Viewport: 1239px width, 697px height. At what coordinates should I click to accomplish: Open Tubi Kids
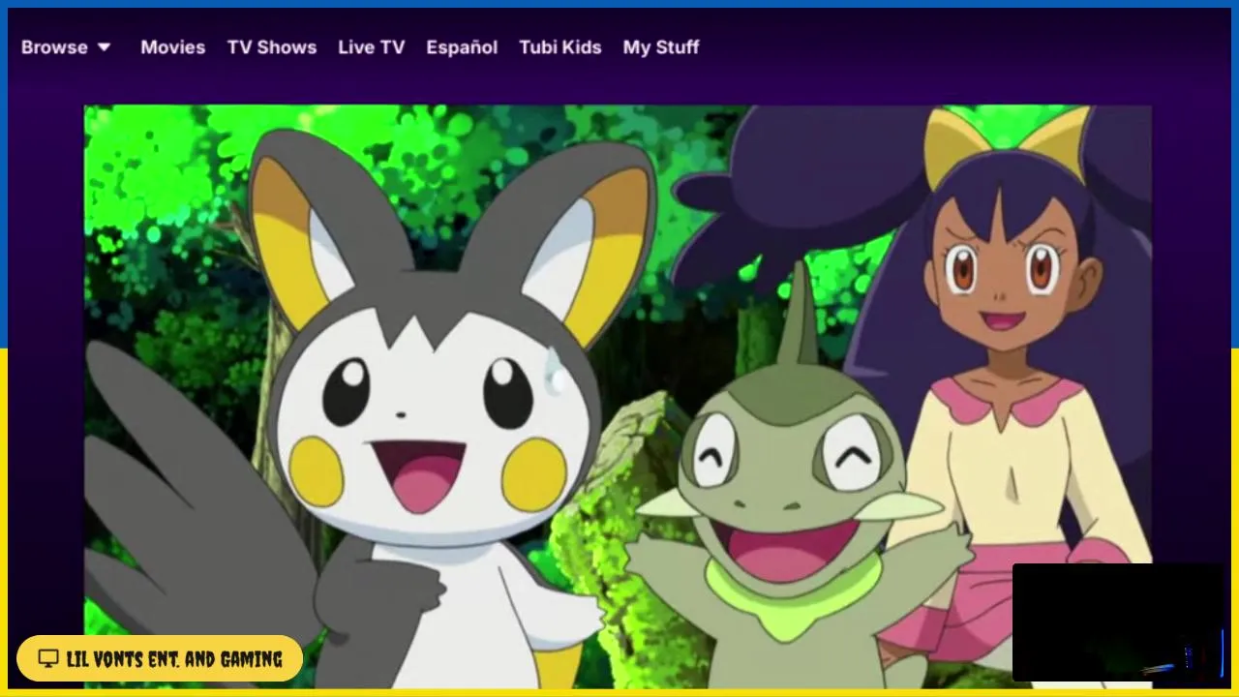coord(560,46)
